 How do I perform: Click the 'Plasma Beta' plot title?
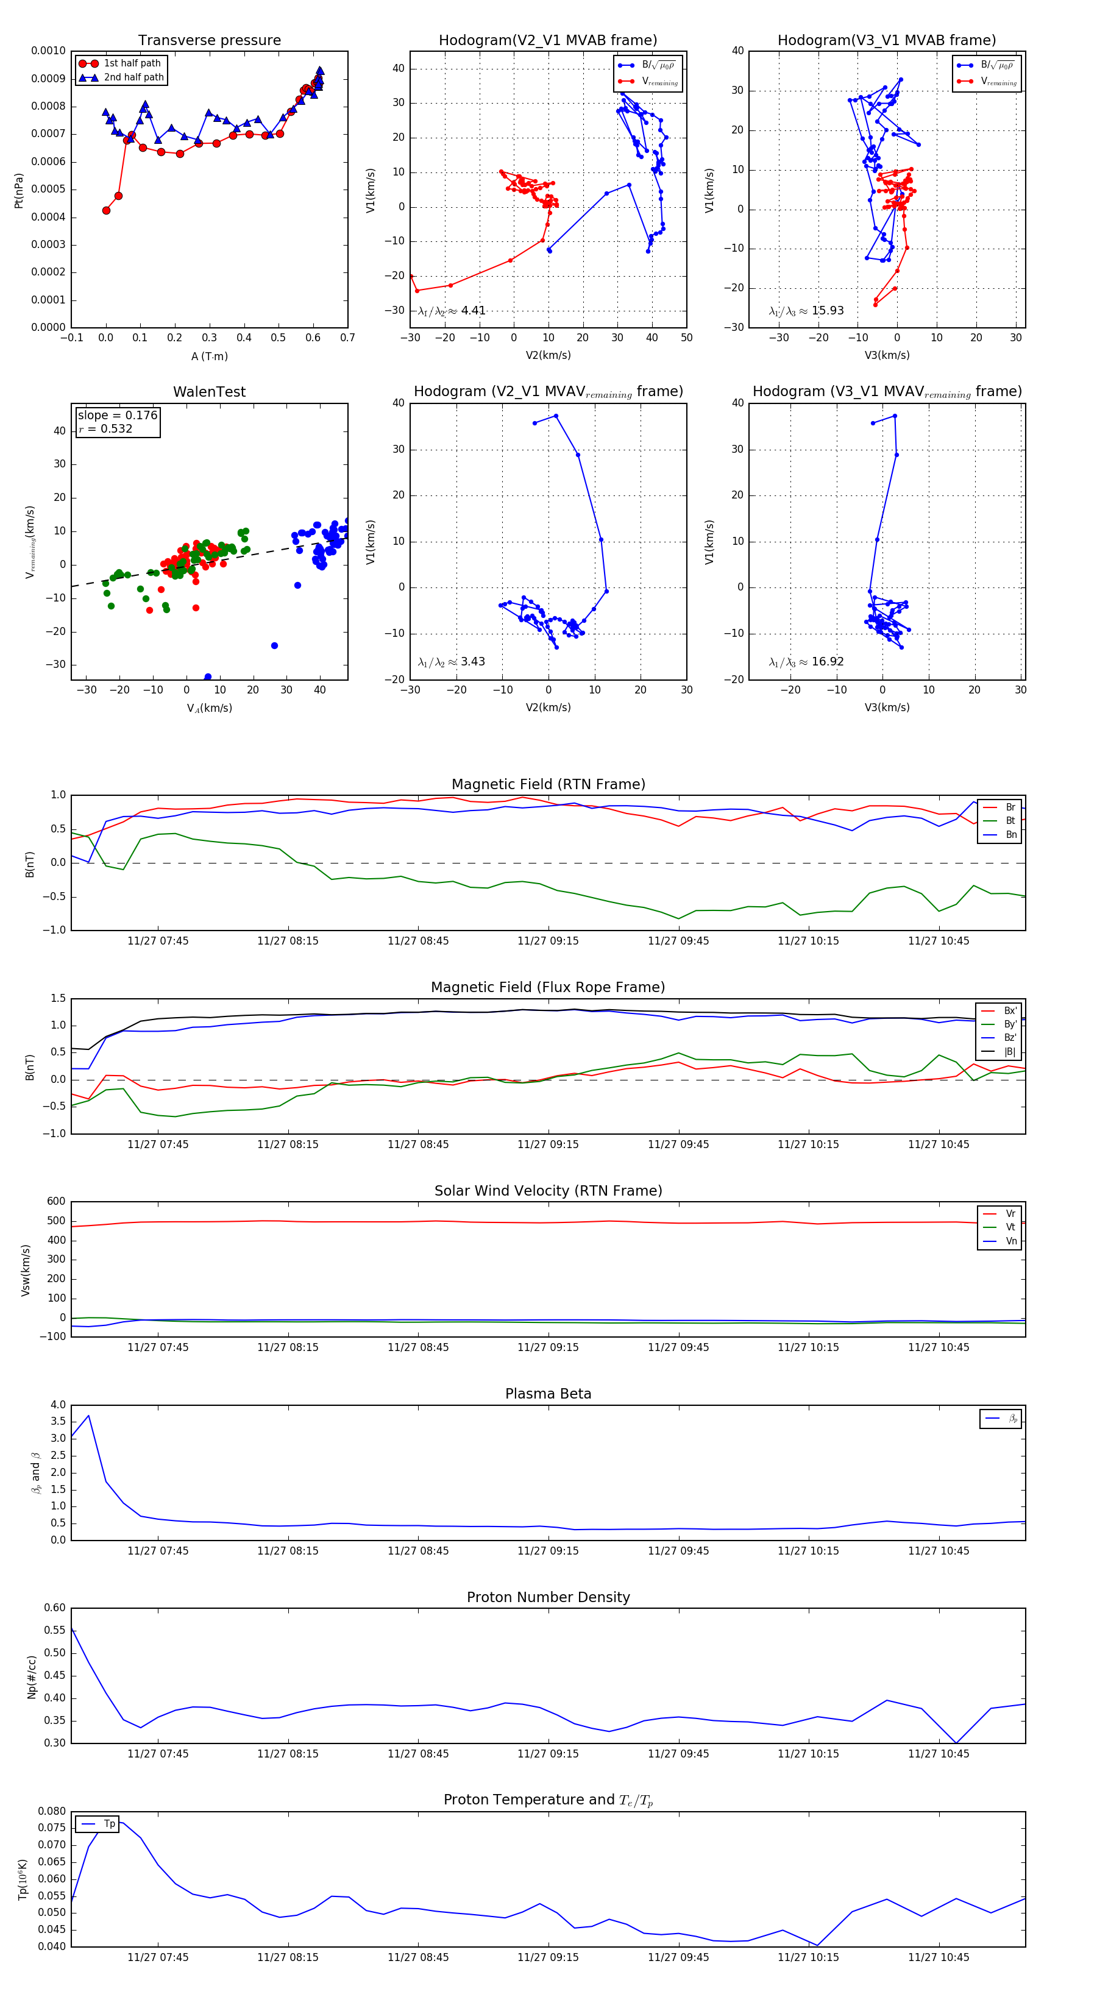[548, 1394]
